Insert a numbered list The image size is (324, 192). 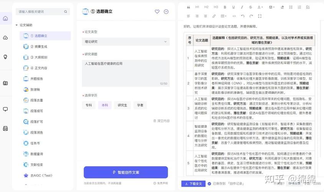pos(299,7)
